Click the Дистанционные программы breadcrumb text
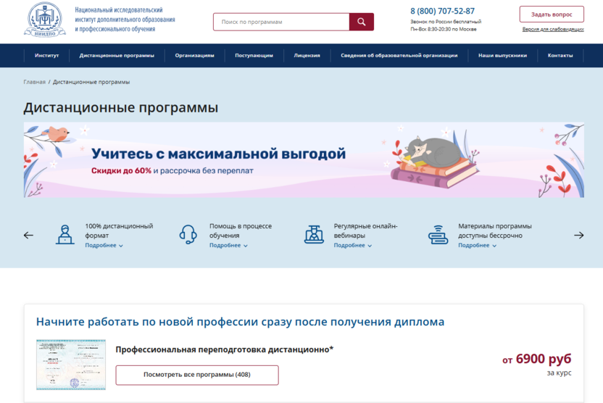The image size is (603, 403). pyautogui.click(x=91, y=82)
